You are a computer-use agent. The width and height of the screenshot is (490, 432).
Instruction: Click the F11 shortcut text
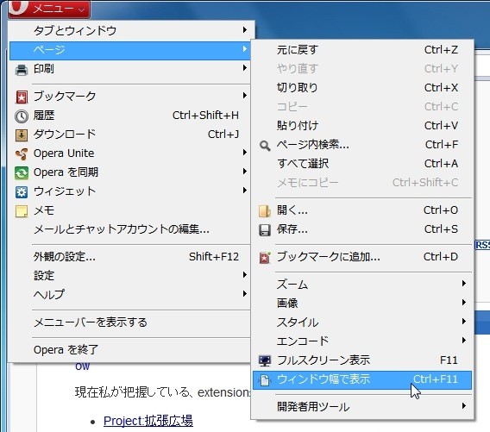pos(449,360)
